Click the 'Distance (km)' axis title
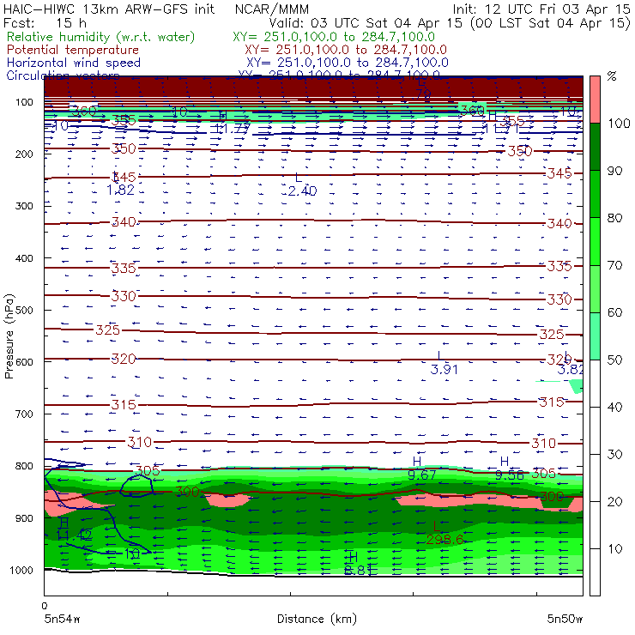Viewport: 635px width, 635px height. pyautogui.click(x=317, y=619)
